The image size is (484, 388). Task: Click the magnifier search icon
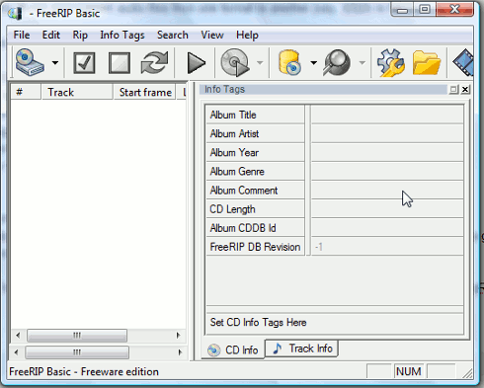(337, 62)
